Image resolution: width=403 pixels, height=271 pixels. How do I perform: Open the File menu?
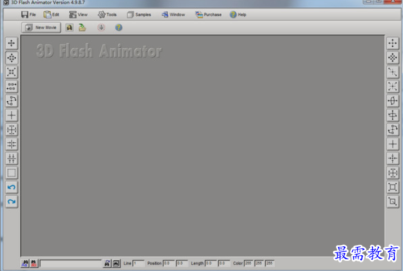tap(29, 15)
